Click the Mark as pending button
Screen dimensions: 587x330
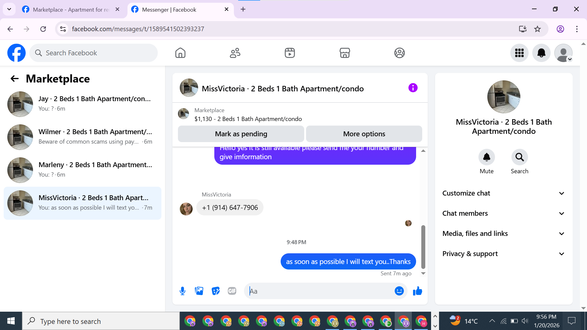[x=241, y=134]
